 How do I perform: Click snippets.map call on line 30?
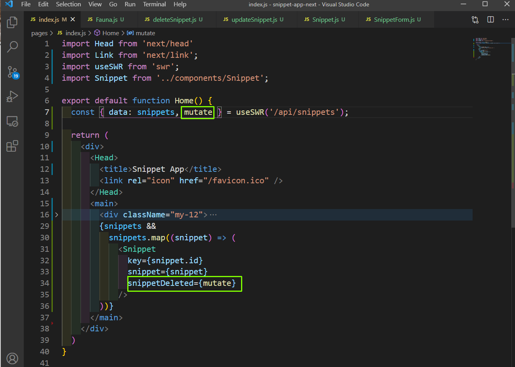pos(137,238)
